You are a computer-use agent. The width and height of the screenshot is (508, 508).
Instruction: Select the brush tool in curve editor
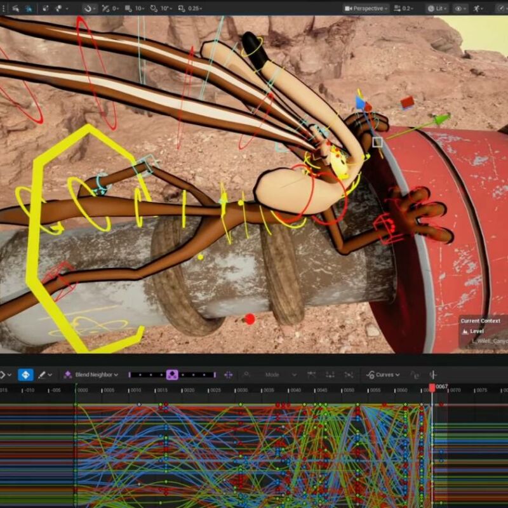[x=41, y=375]
